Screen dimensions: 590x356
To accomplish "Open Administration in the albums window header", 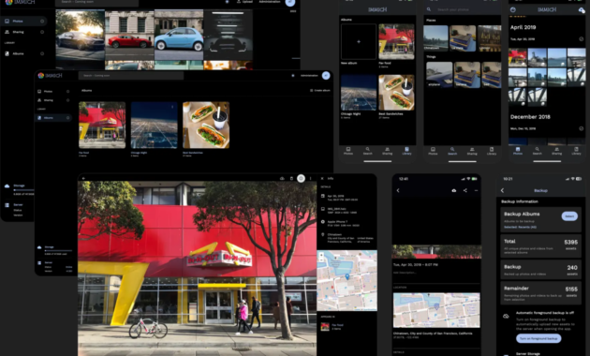I will tap(309, 76).
